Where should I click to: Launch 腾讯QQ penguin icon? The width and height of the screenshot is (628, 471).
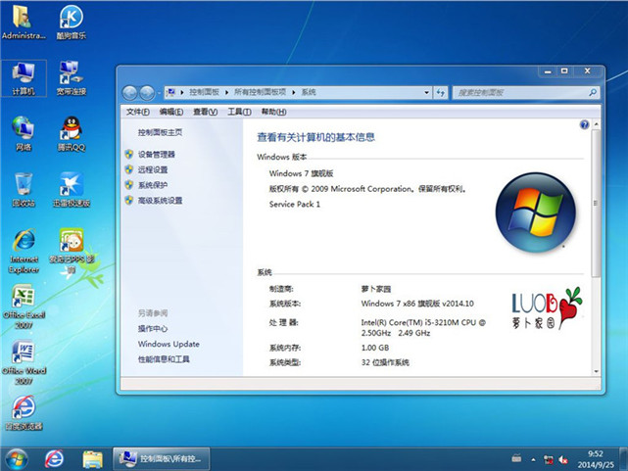click(71, 134)
